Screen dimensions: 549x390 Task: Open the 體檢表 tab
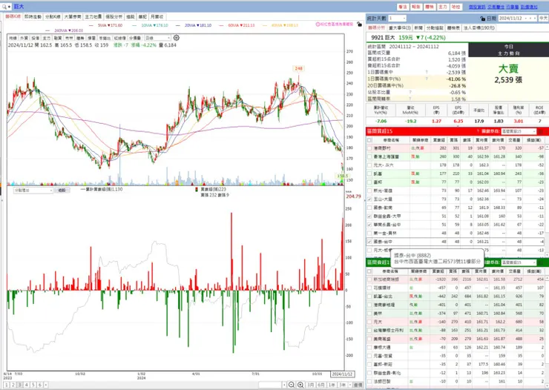pyautogui.click(x=453, y=27)
